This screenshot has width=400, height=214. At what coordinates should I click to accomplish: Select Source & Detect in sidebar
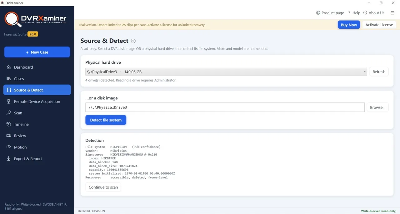37,90
